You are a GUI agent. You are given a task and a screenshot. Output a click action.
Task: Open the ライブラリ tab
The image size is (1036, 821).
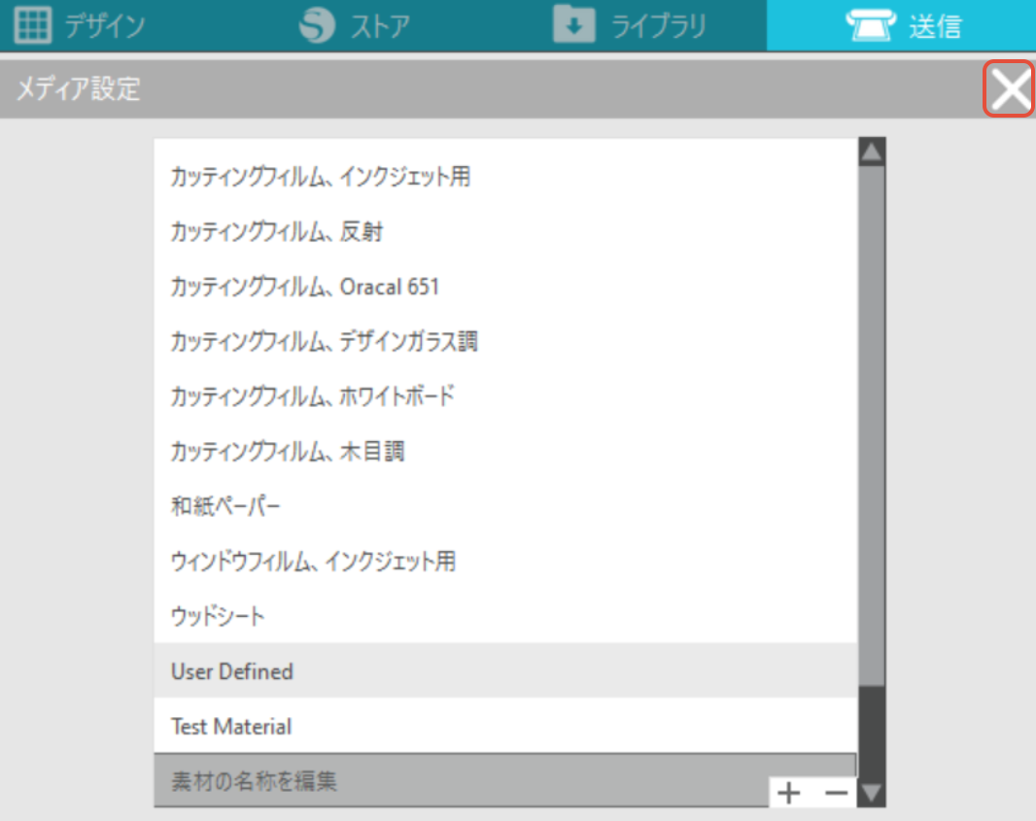point(630,25)
